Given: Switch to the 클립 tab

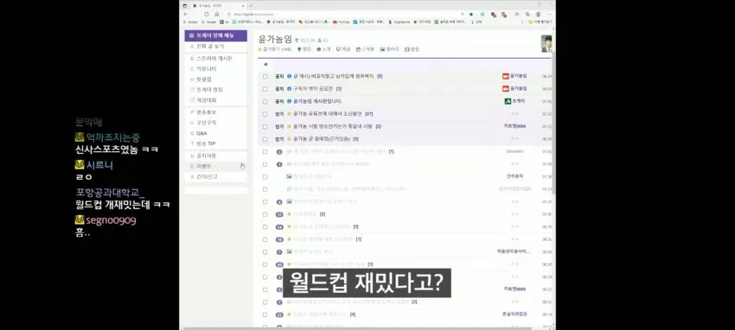Looking at the screenshot, I should tap(412, 49).
